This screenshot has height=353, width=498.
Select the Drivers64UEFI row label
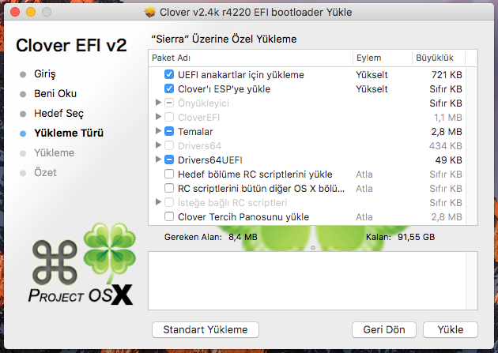pyautogui.click(x=210, y=160)
